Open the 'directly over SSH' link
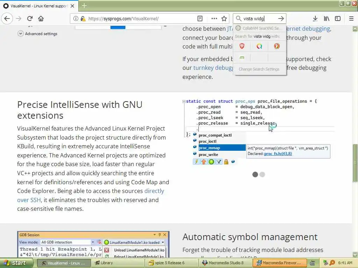 (91, 195)
